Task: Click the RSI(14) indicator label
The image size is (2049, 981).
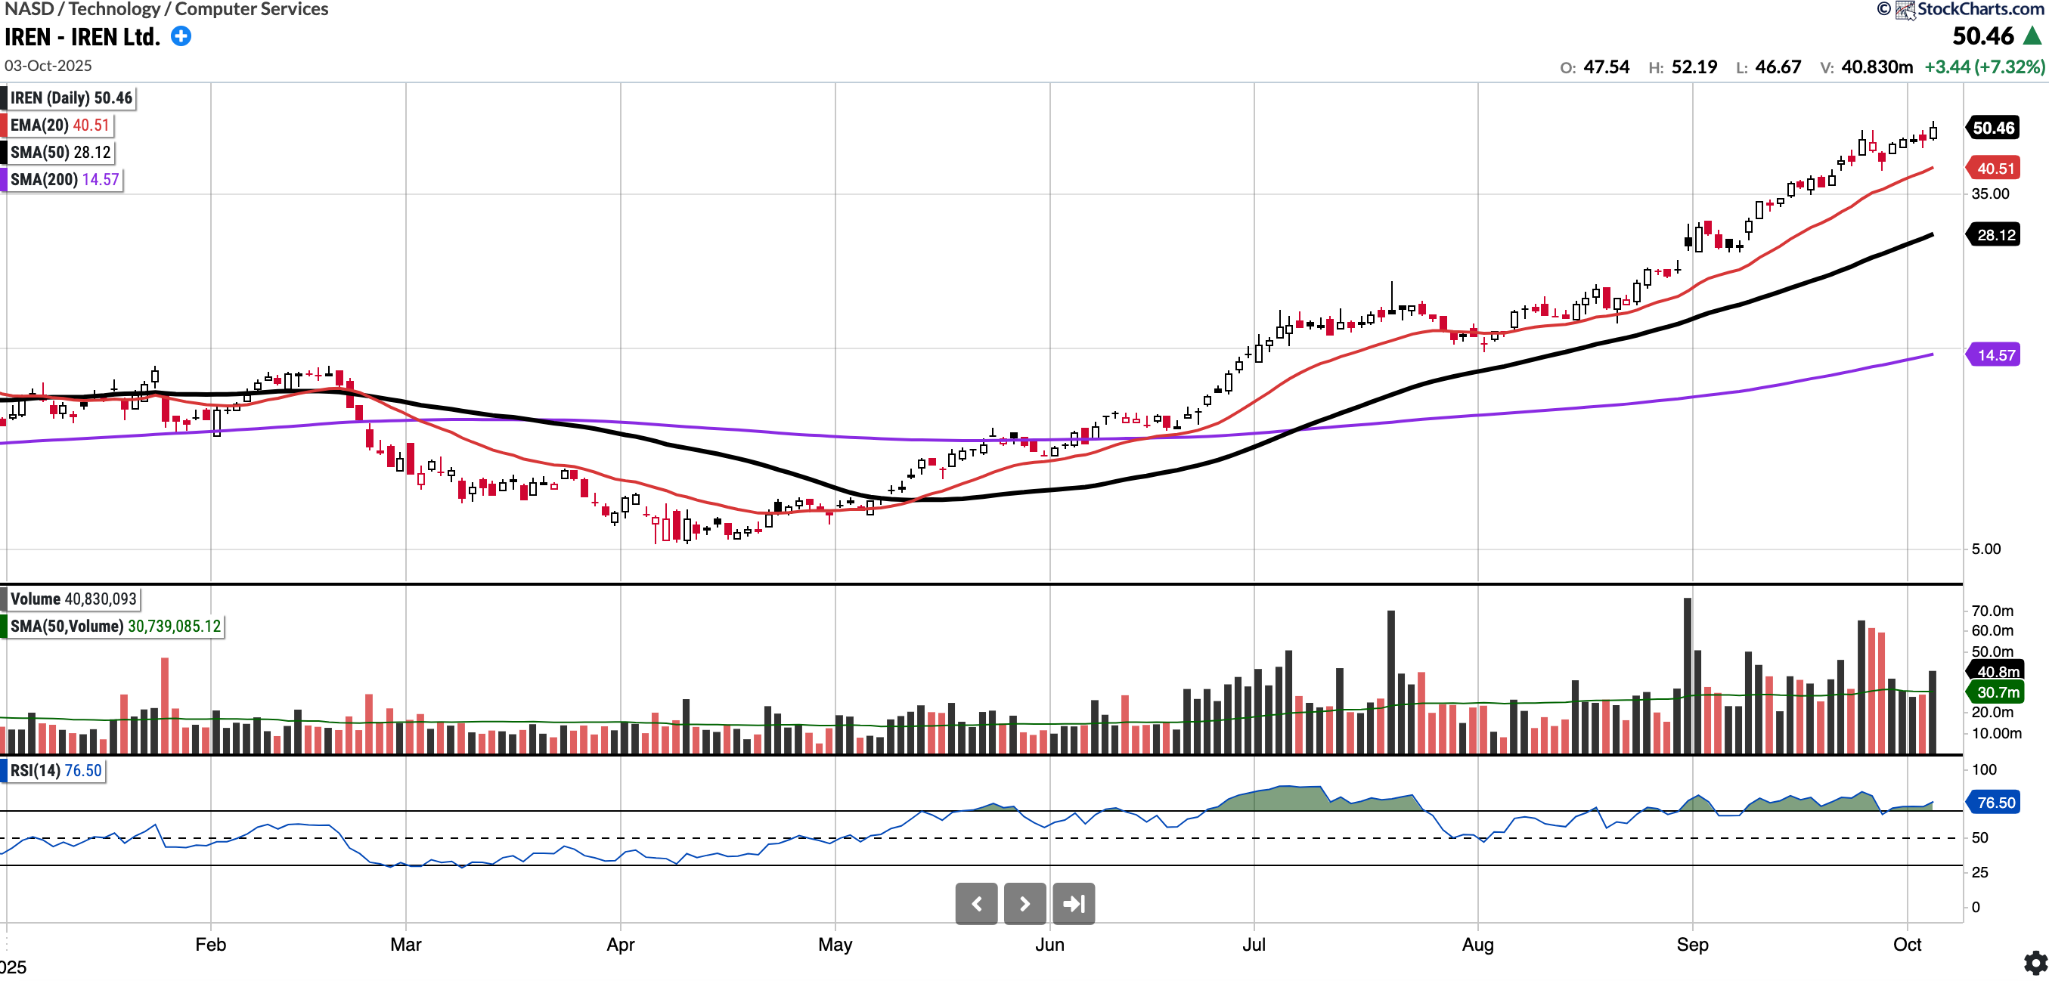Action: point(56,770)
